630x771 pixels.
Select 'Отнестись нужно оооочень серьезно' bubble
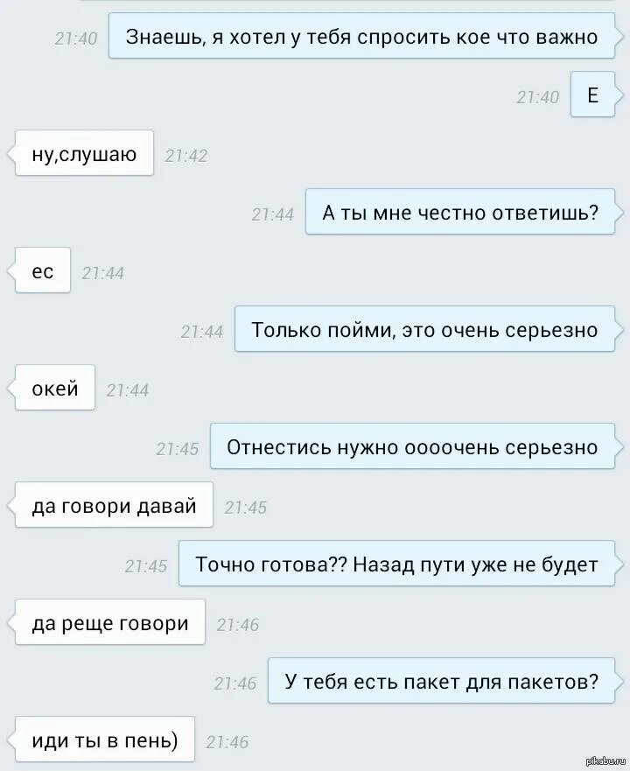pyautogui.click(x=412, y=446)
